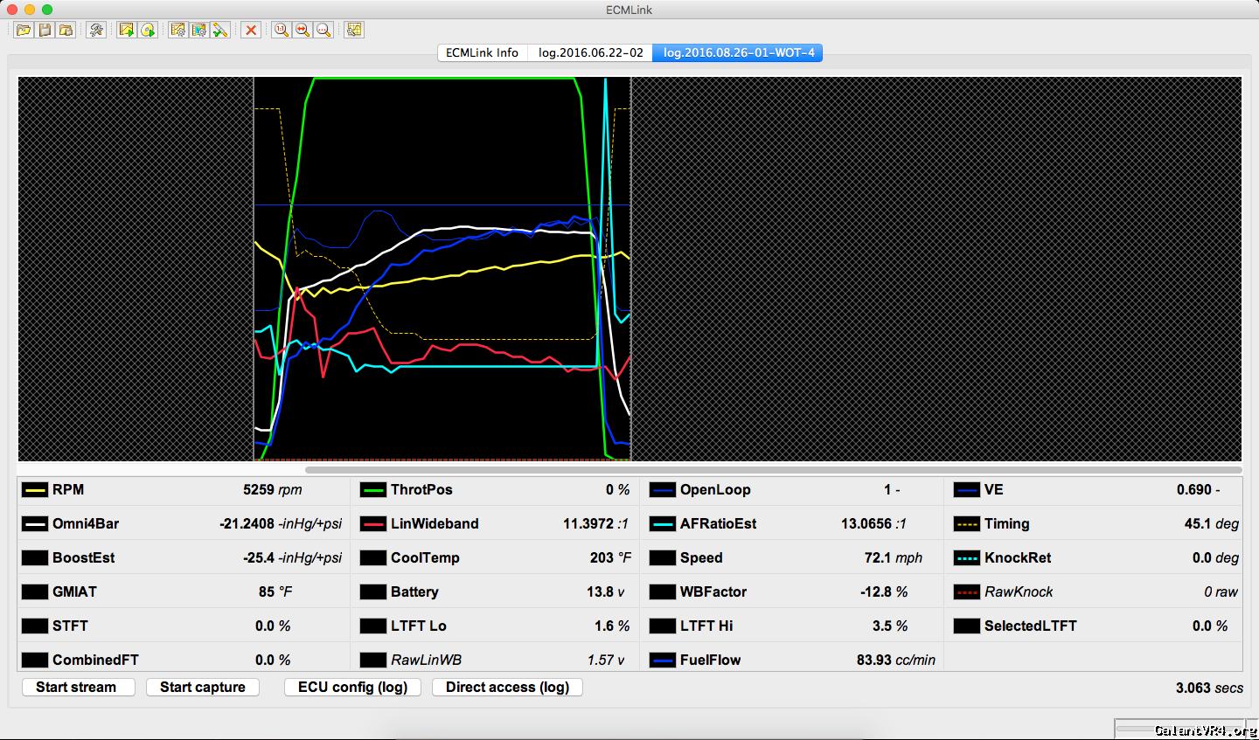Screen dimensions: 1259x740
Task: Click the start stream graph-play icon
Action: click(127, 30)
